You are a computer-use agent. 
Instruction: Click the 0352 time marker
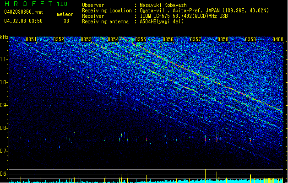(59, 39)
